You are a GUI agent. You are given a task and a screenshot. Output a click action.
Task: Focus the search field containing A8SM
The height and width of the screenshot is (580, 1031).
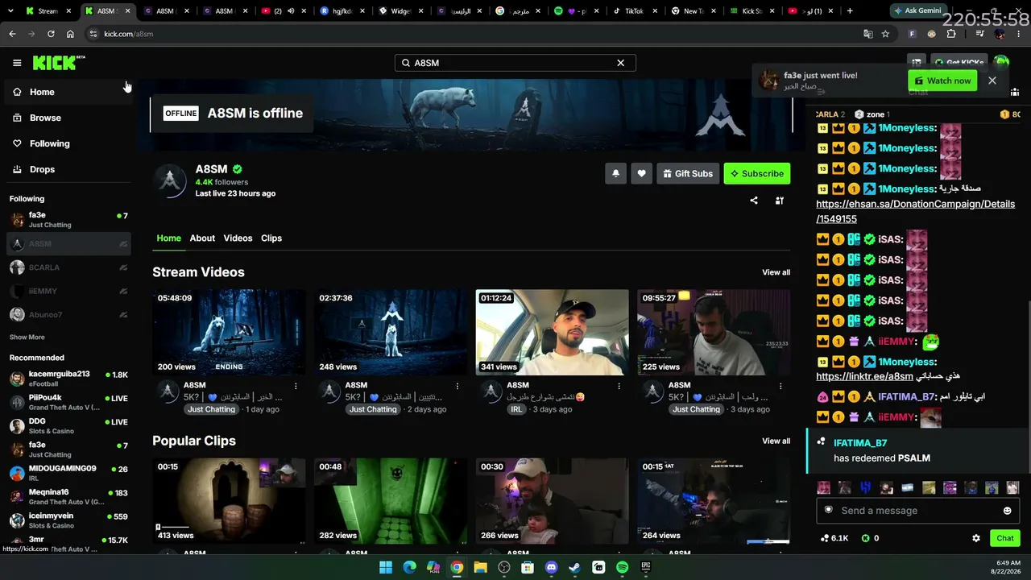coord(515,63)
